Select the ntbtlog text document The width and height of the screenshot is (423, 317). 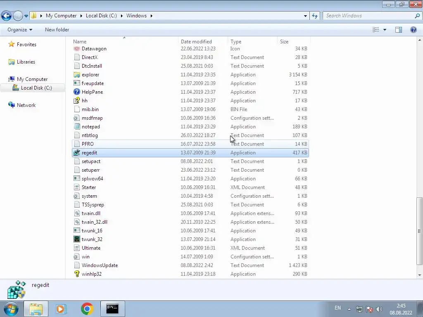(190, 135)
